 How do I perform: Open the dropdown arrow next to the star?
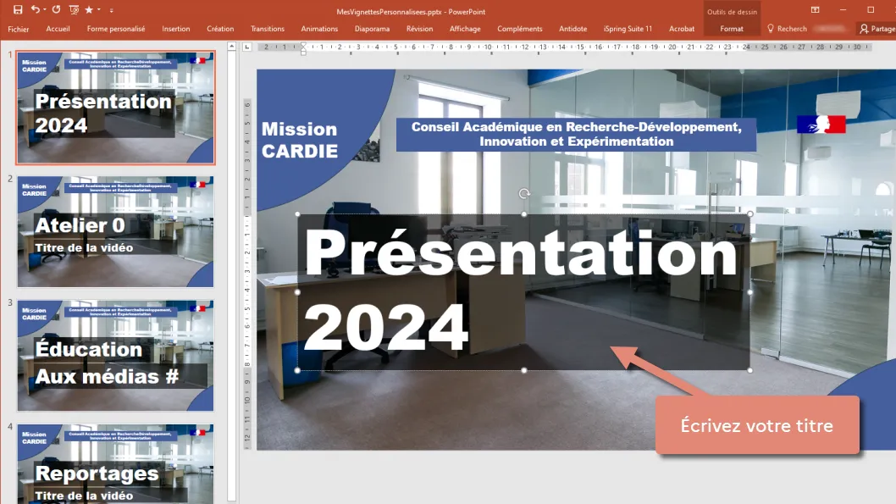(x=99, y=9)
